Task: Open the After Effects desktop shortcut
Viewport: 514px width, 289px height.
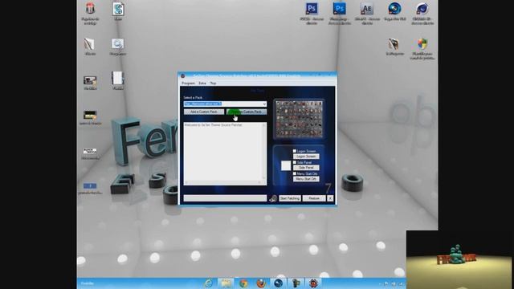Action: click(x=367, y=9)
